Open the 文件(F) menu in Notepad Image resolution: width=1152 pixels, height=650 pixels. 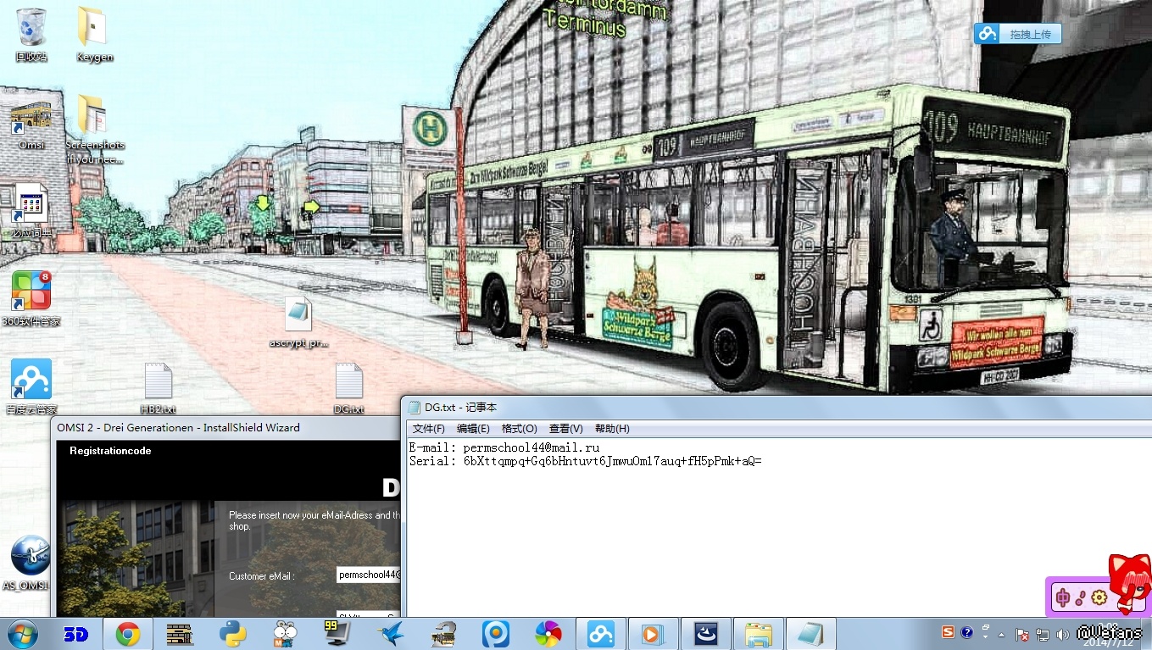click(428, 429)
